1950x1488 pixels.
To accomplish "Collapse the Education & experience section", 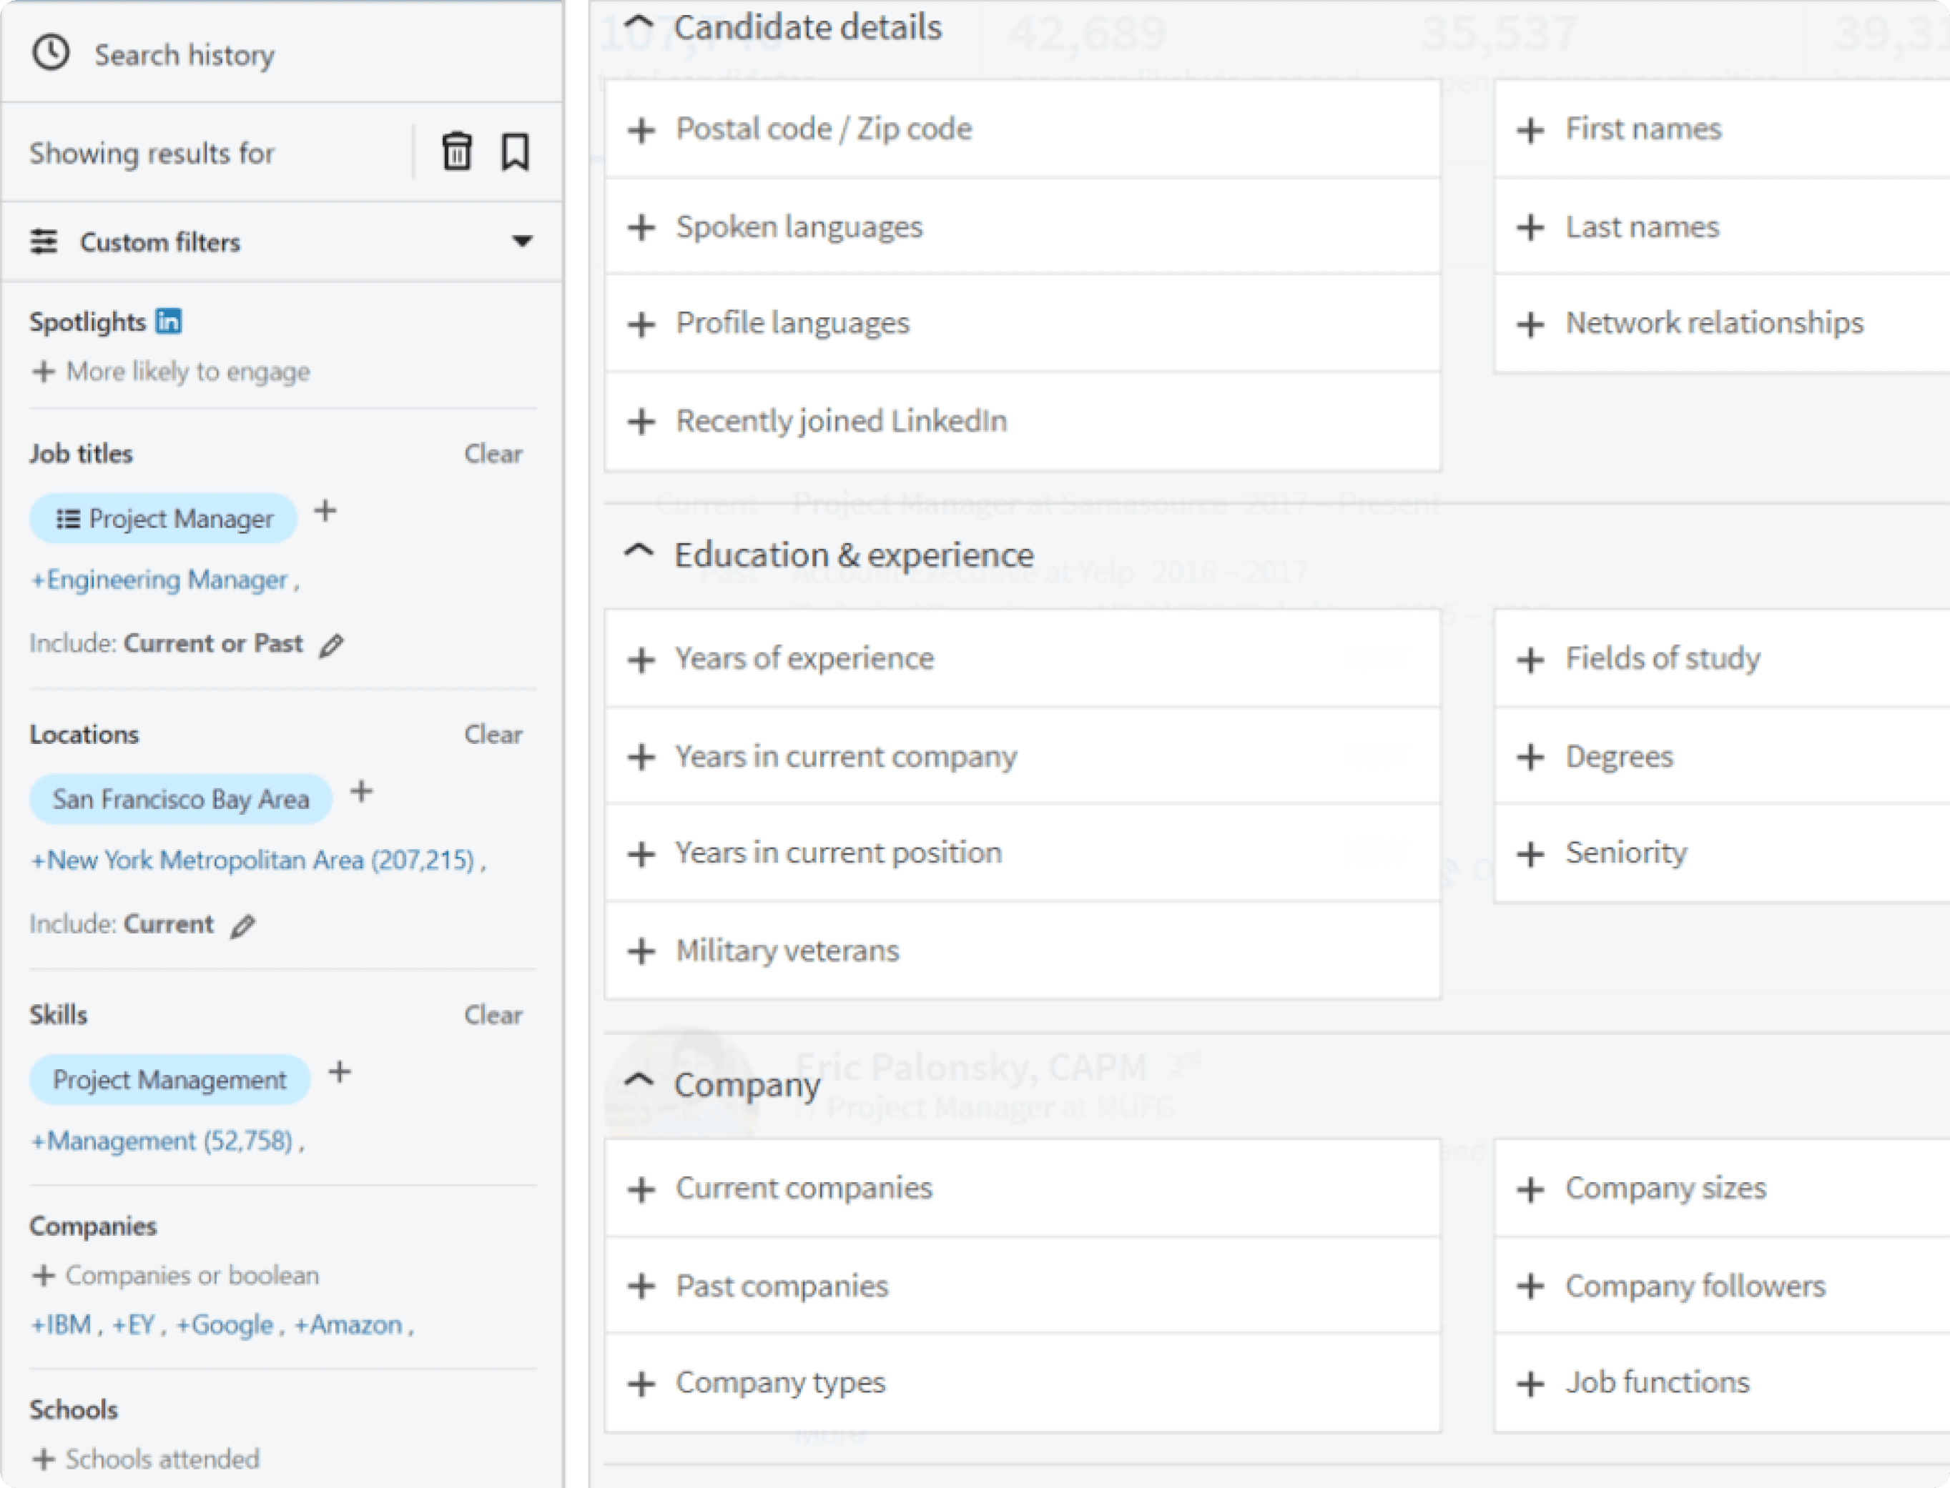I will pos(639,552).
